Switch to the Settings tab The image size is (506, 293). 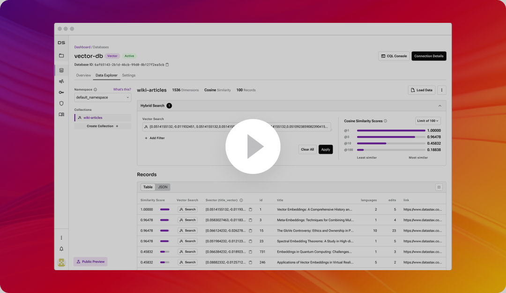tap(129, 75)
